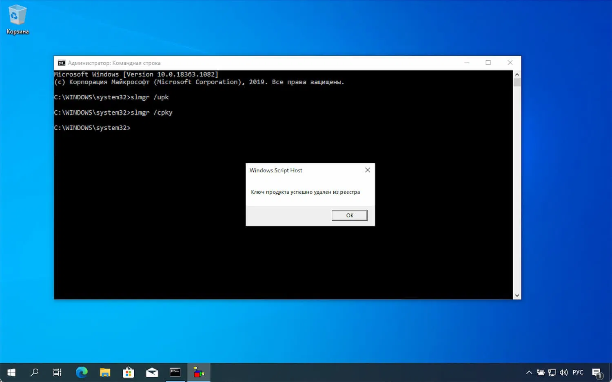Confirm the Windows Script Host dialog with OK
The image size is (612, 382).
349,215
